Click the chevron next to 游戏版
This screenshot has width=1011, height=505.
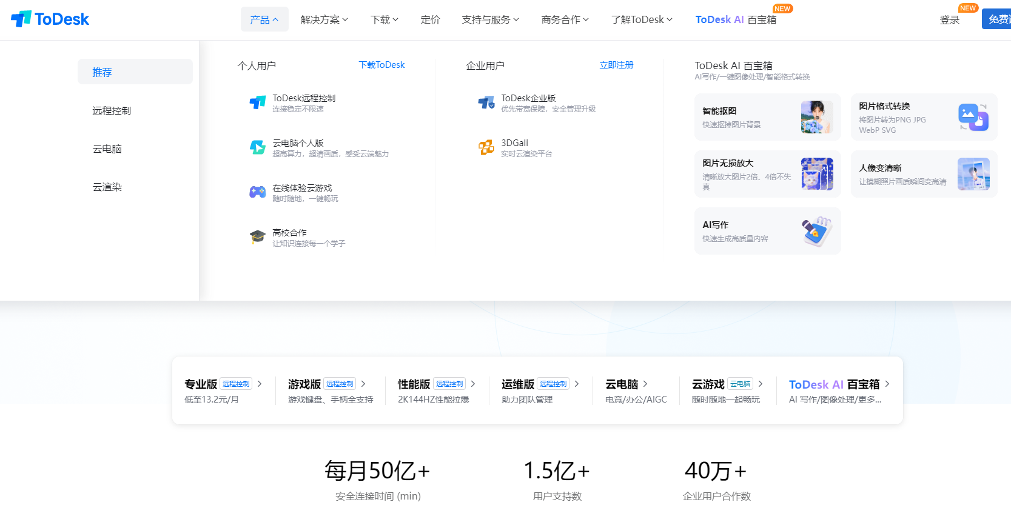click(x=363, y=384)
